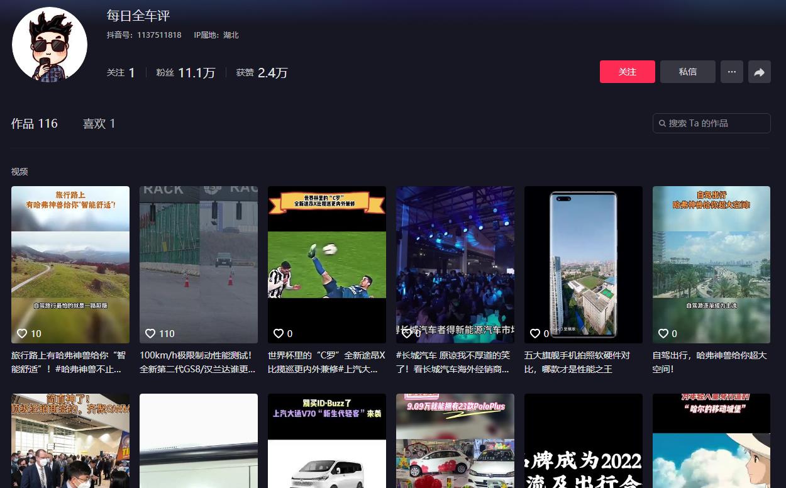The width and height of the screenshot is (786, 488).
Task: Open 哈尔的移动城堡 anime video thumbnail
Action: click(x=712, y=441)
